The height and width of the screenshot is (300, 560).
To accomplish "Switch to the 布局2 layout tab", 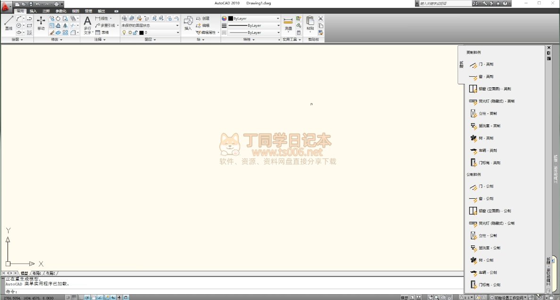I will click(50, 273).
